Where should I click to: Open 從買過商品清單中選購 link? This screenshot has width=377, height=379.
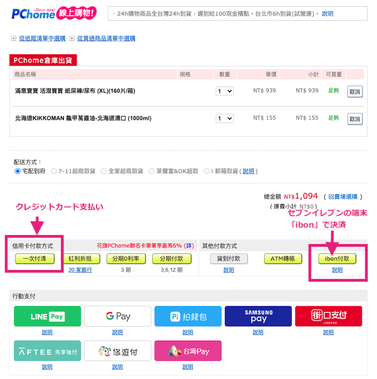click(x=106, y=38)
